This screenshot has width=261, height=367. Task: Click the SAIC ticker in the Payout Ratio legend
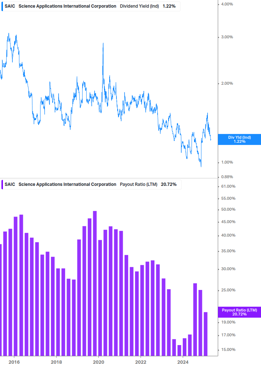tap(10, 184)
